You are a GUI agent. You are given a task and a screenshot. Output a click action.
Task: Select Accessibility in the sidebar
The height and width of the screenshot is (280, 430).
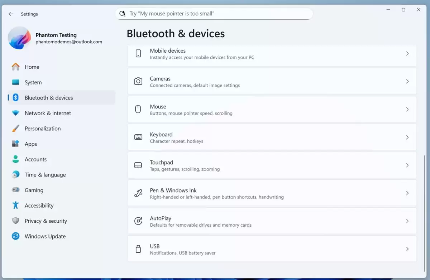tap(39, 206)
